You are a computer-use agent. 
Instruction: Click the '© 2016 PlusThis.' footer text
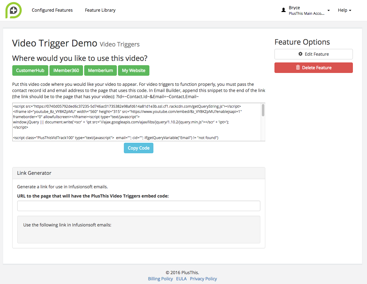(182, 273)
